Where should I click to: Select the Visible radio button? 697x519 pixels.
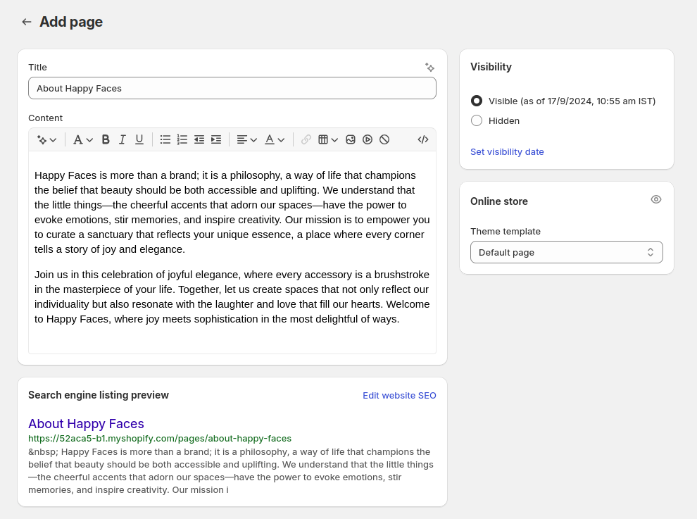477,101
